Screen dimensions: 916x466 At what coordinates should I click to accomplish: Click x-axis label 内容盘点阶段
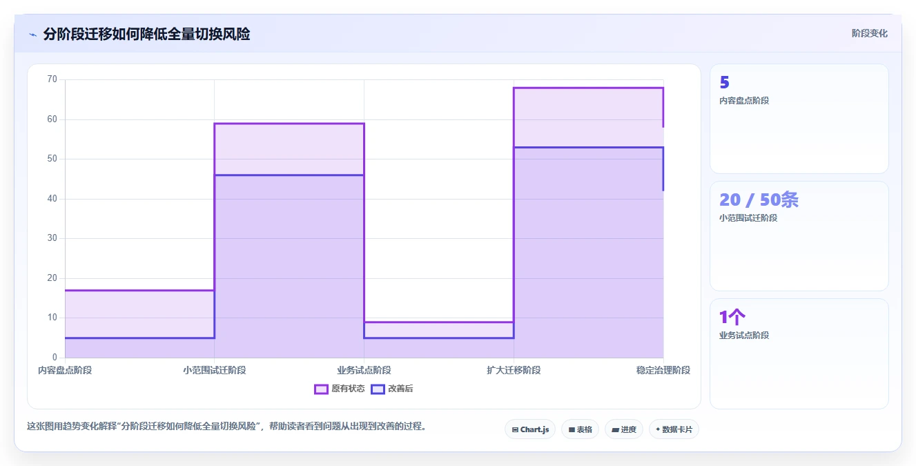[x=65, y=370]
